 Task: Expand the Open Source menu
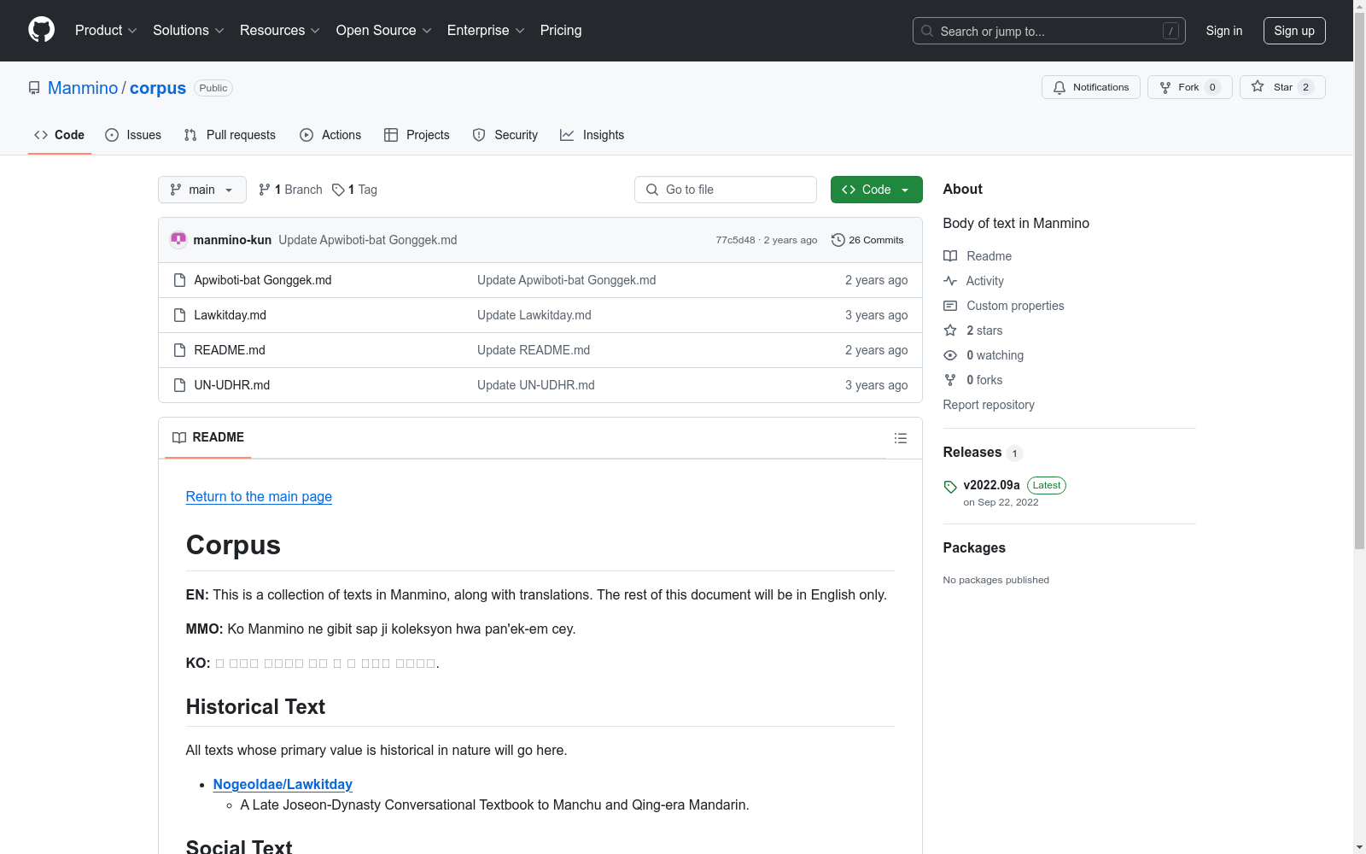(384, 31)
